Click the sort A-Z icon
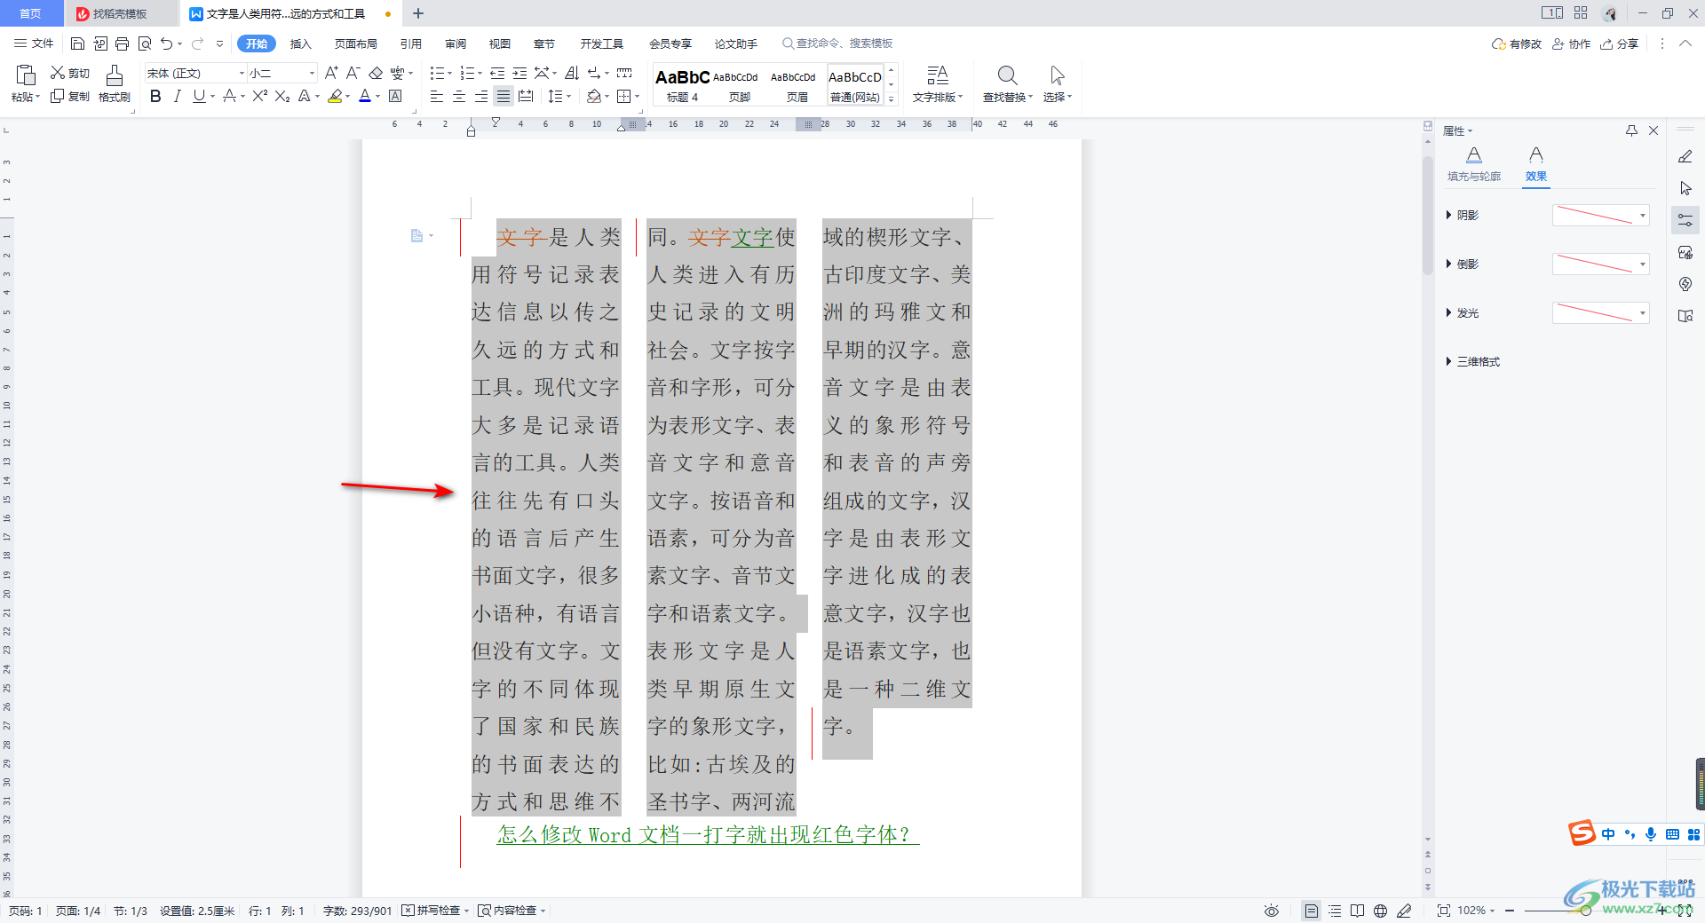Screen dimensions: 1705x923 (x=572, y=73)
